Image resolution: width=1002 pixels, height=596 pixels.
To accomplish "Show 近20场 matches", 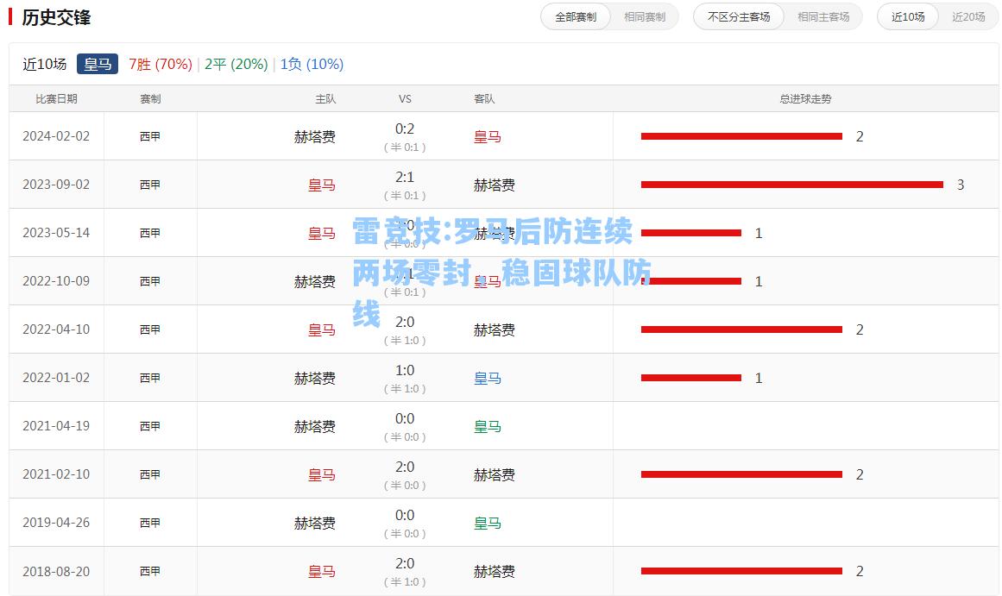I will (968, 17).
